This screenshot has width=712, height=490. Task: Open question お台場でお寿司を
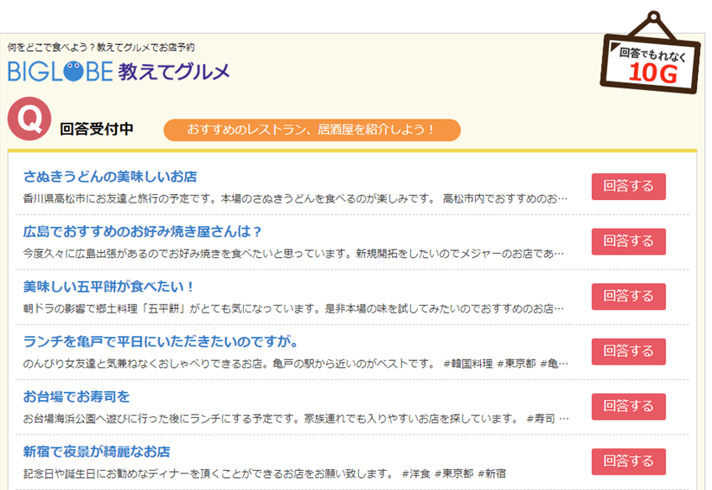tap(76, 397)
